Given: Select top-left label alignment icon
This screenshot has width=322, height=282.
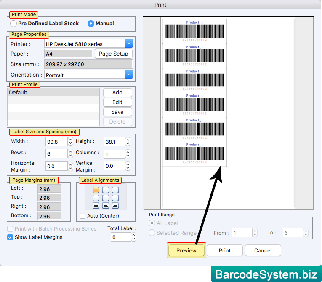Looking at the screenshot, I should (96, 190).
